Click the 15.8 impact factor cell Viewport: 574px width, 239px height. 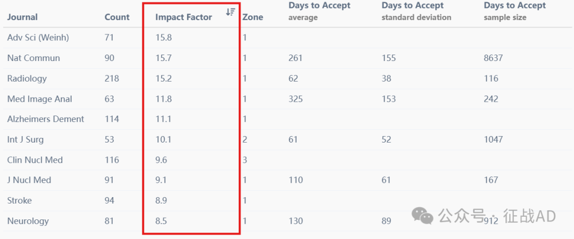(x=164, y=38)
